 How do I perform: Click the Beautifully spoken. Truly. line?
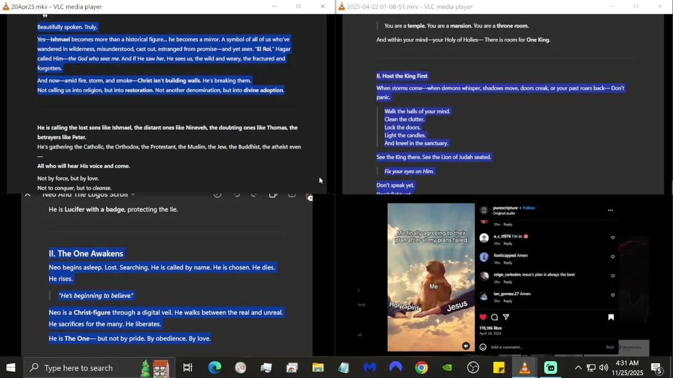[x=67, y=27]
